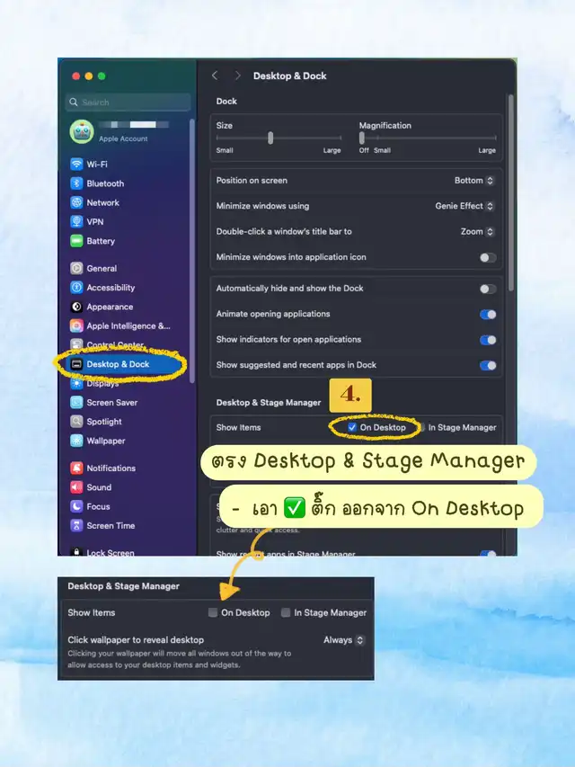This screenshot has width=575, height=767.
Task: Click the Spotlight sidebar icon
Action: [76, 422]
